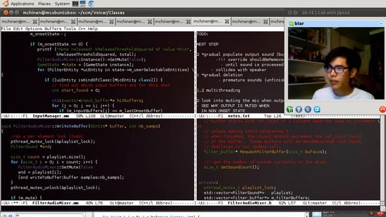Image resolution: width=386 pixels, height=217 pixels.
Task: Mute the microphone in the Skype call
Action: pos(299,109)
